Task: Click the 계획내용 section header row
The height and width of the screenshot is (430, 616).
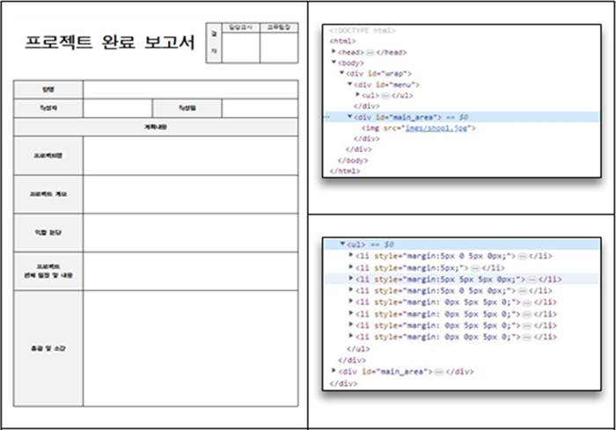Action: (156, 127)
